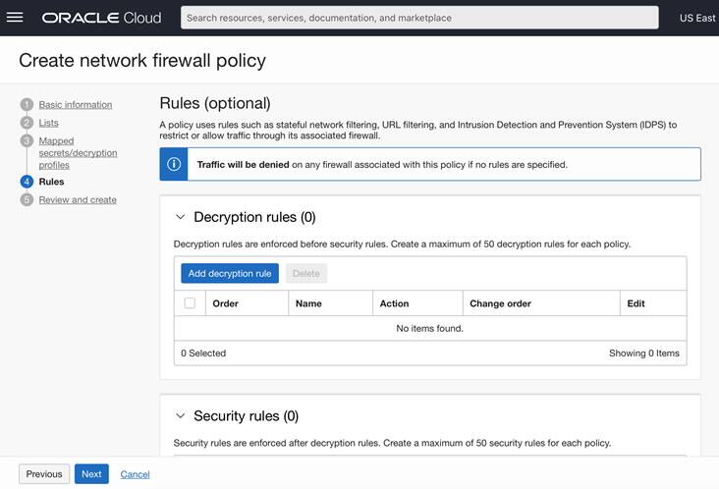This screenshot has width=719, height=489.
Task: Click the Name column header
Action: point(308,303)
